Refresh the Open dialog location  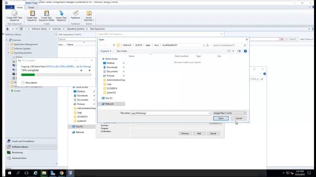tap(207, 45)
